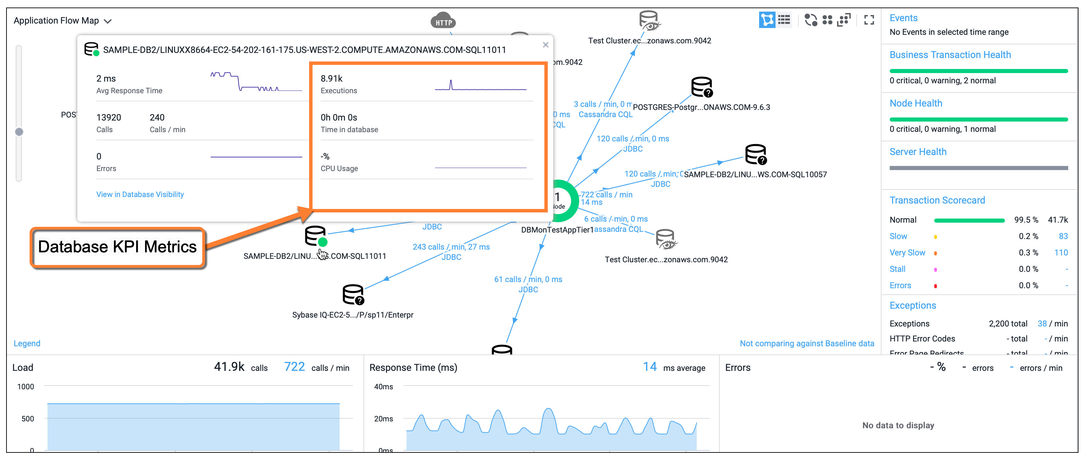Click Business Transaction Health green bar

pos(979,71)
